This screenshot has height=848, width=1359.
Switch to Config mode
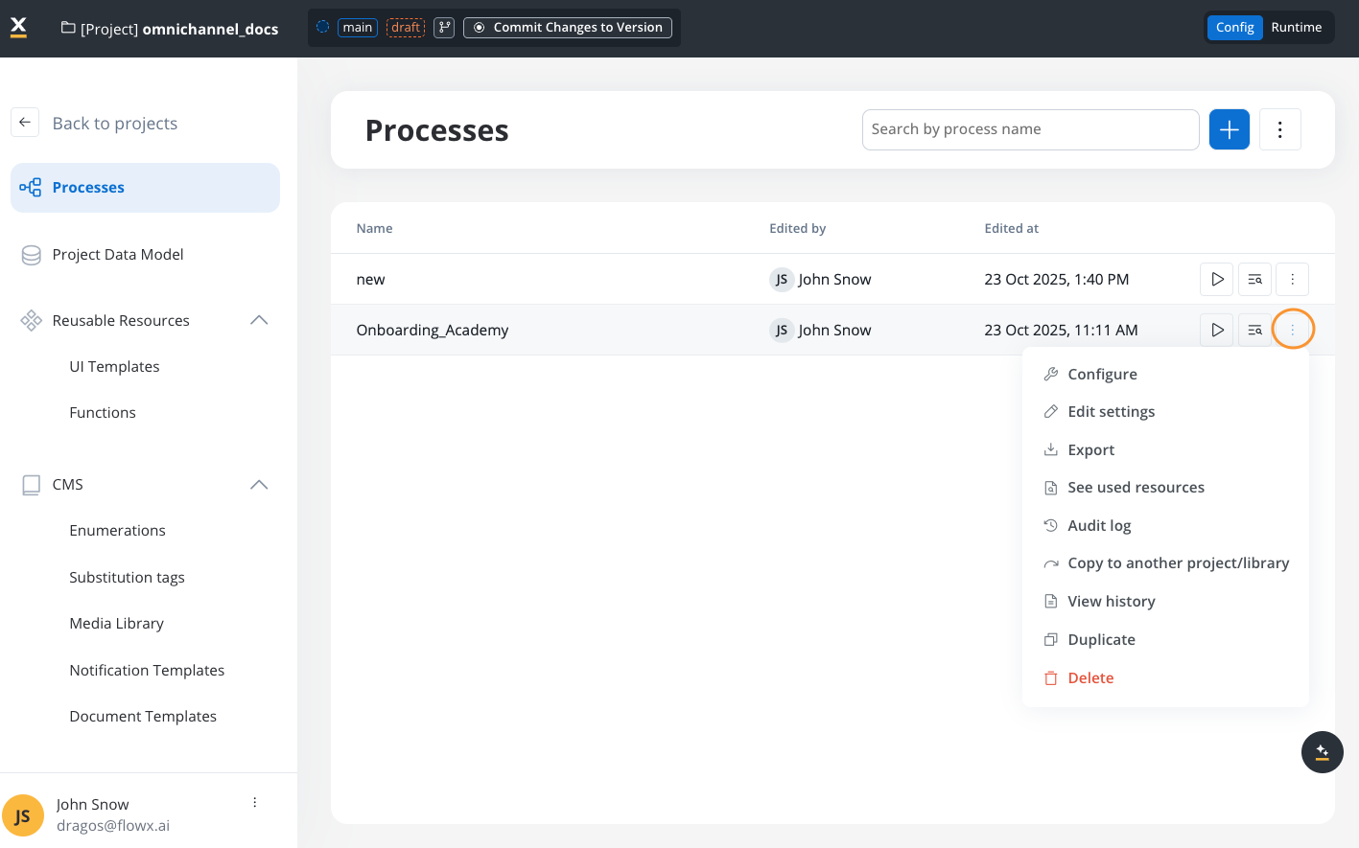[1234, 27]
